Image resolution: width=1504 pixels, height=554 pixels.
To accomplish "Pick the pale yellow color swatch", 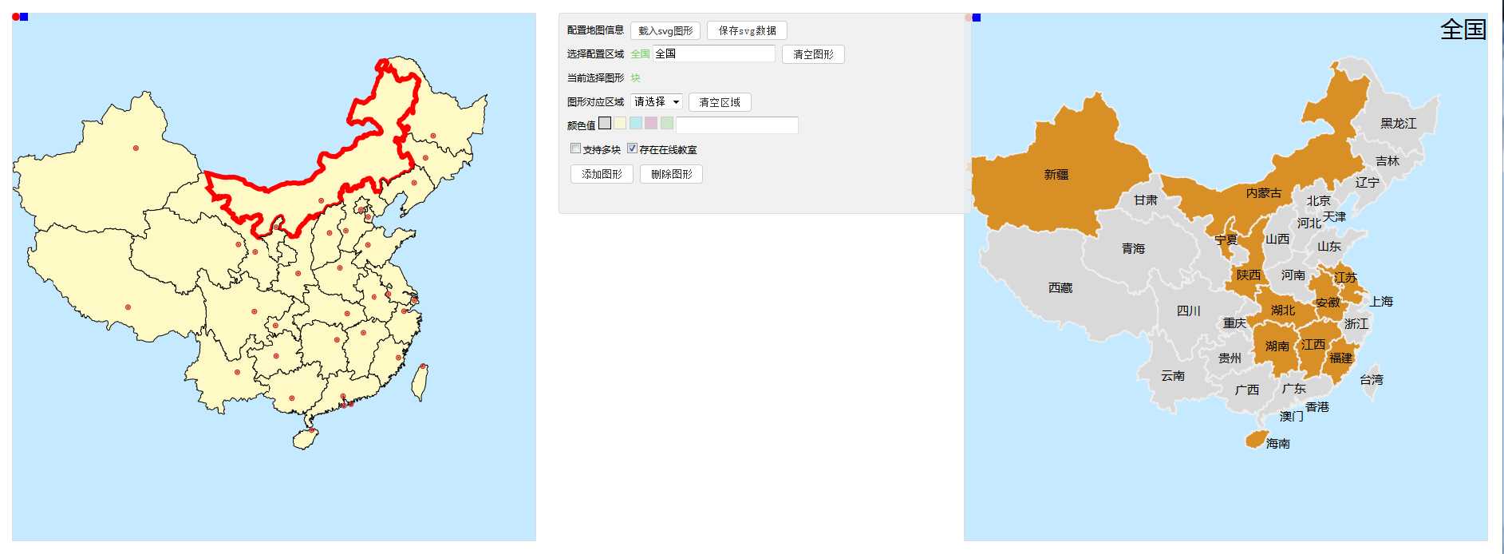I will click(620, 123).
